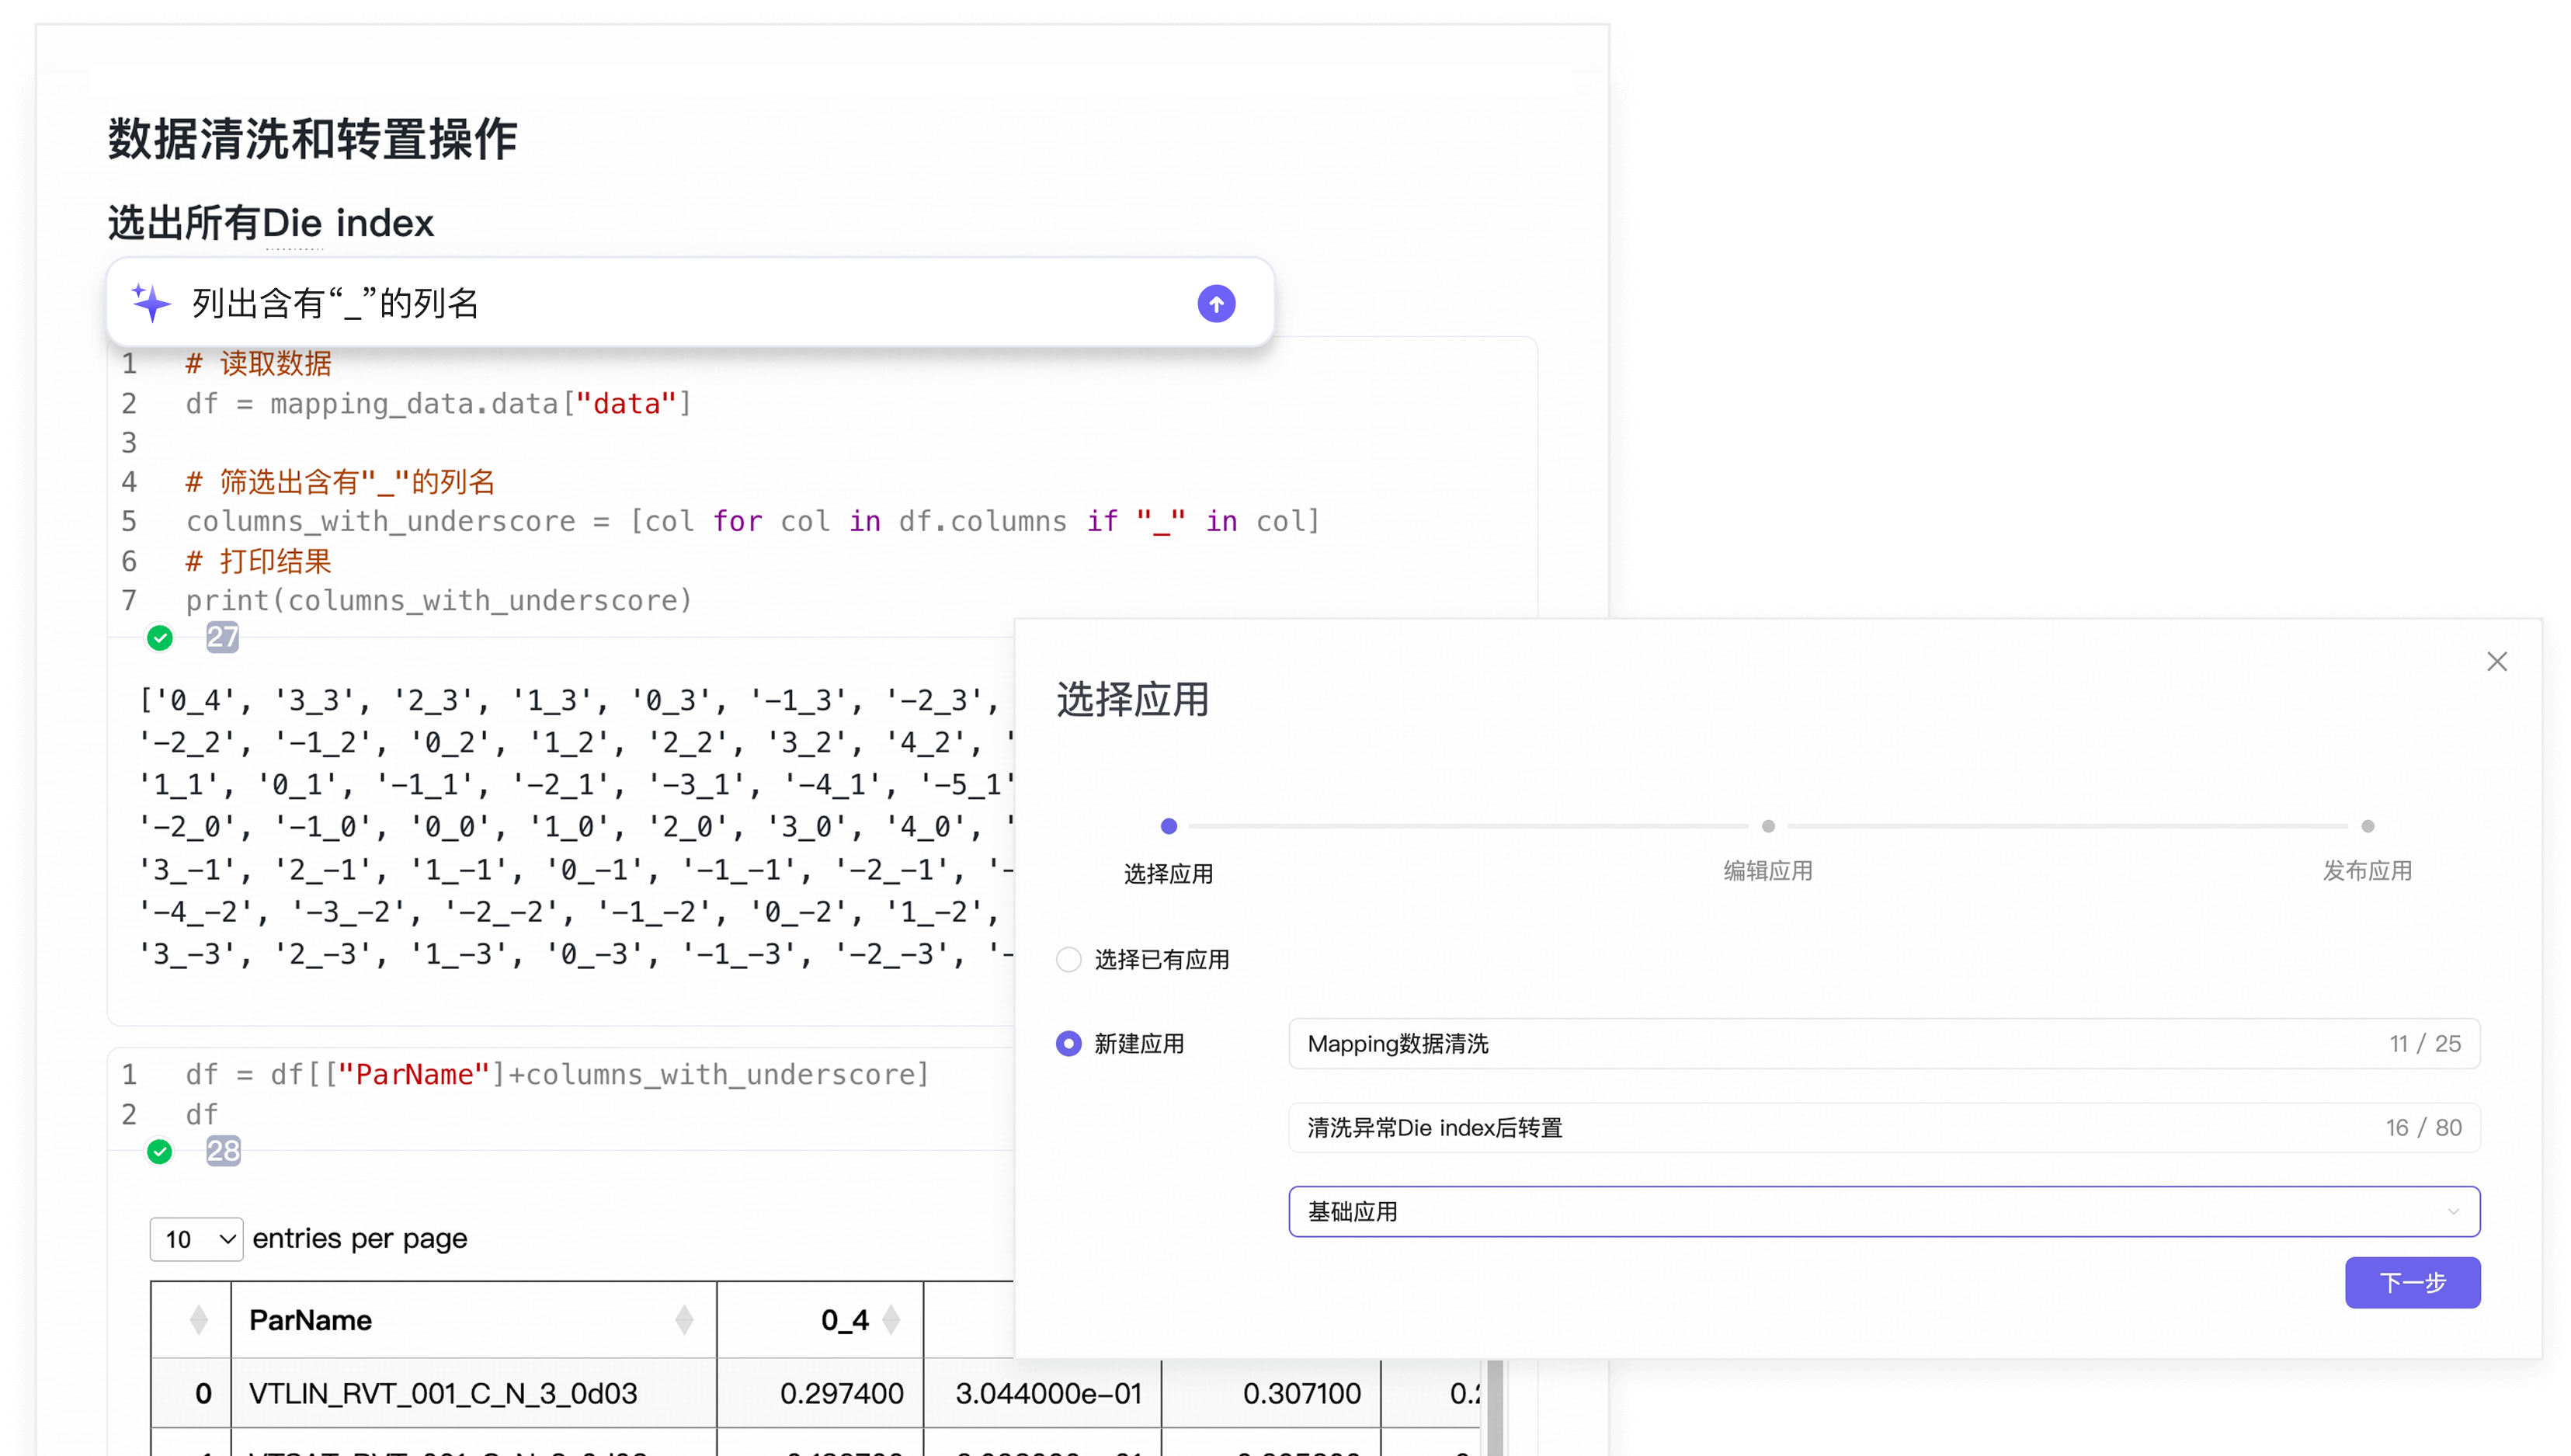Click the stepper dot above 编辑应用

[x=1767, y=826]
